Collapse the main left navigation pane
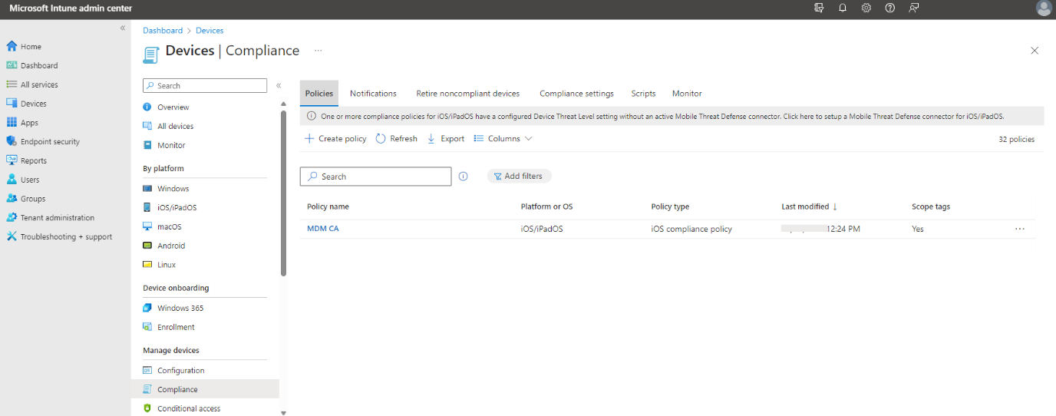The width and height of the screenshot is (1056, 416). coord(123,28)
